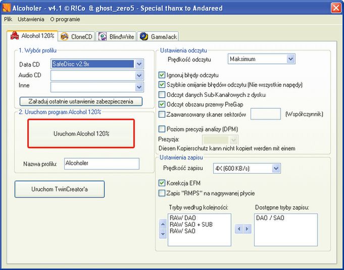
Task: Toggle Szybkie omijanie błędów odczytu checkbox
Action: click(162, 85)
